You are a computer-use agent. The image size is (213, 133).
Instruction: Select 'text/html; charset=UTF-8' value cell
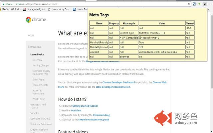click(162, 33)
